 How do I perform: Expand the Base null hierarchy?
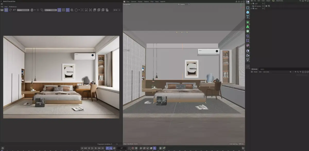coord(251,9)
